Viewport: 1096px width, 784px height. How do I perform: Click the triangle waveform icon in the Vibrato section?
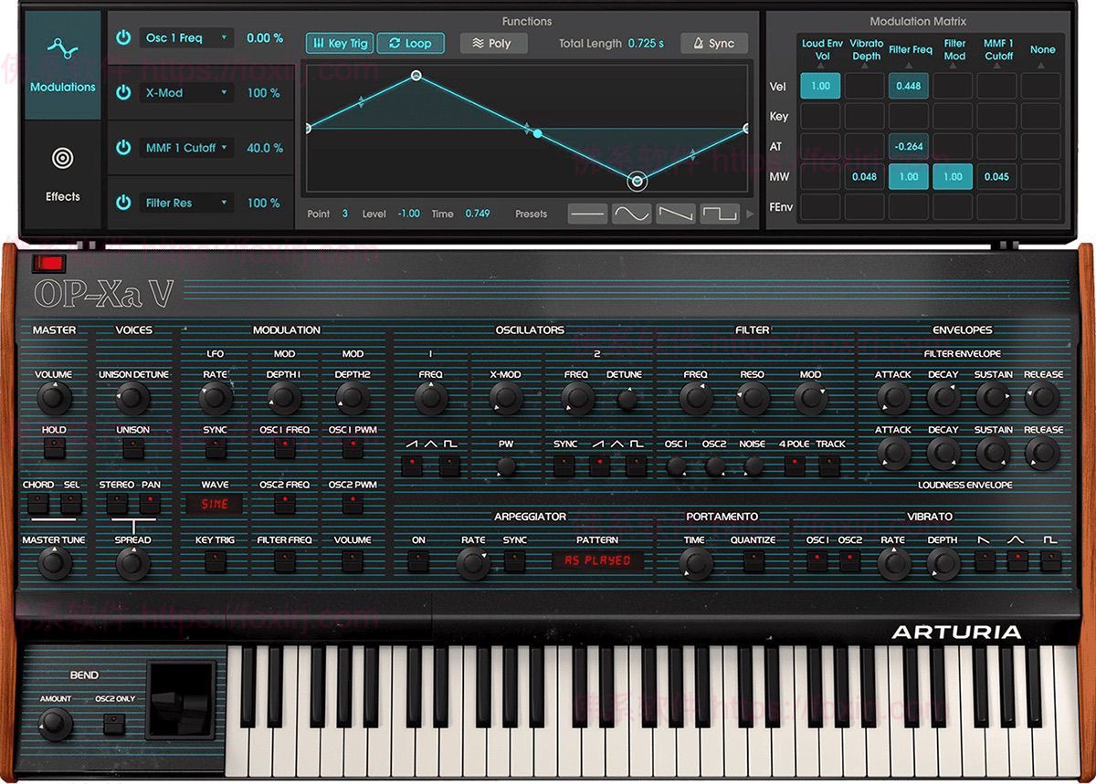[x=1017, y=559]
